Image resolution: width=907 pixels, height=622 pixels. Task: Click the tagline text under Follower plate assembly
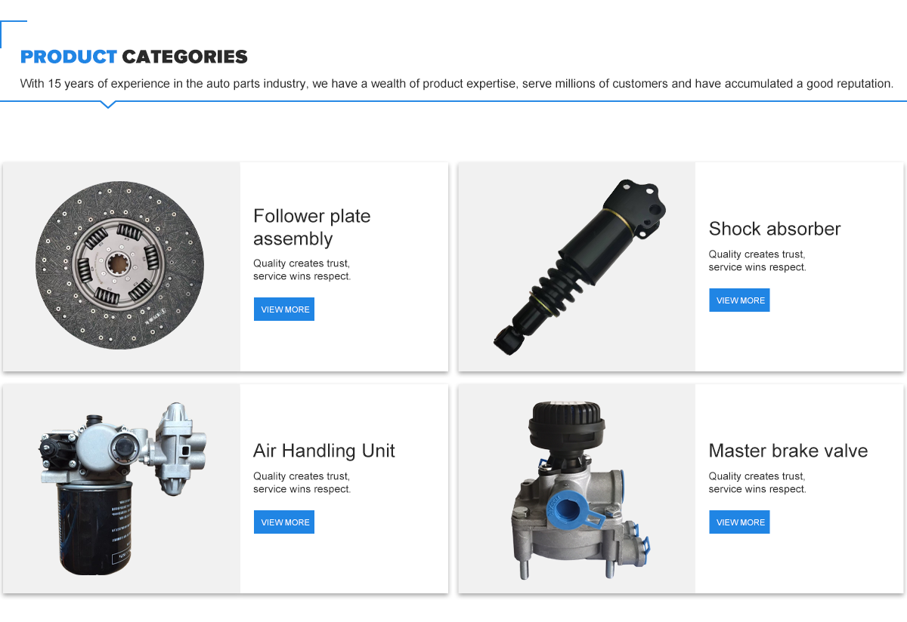point(302,269)
